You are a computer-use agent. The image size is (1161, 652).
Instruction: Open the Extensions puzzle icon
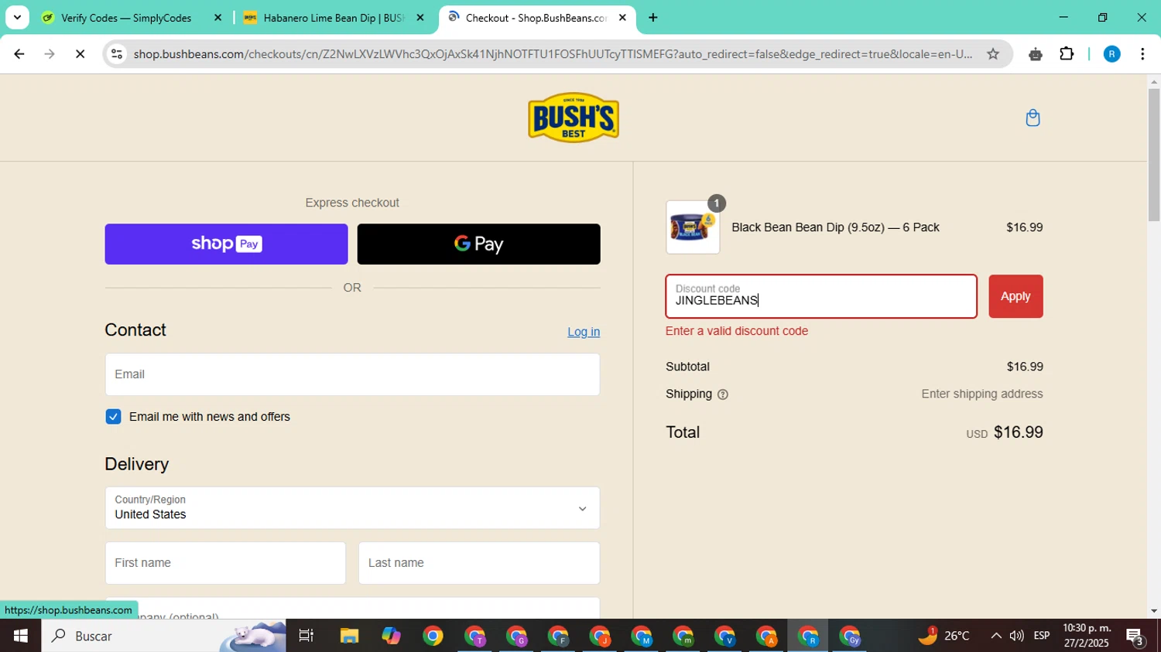[x=1067, y=54]
